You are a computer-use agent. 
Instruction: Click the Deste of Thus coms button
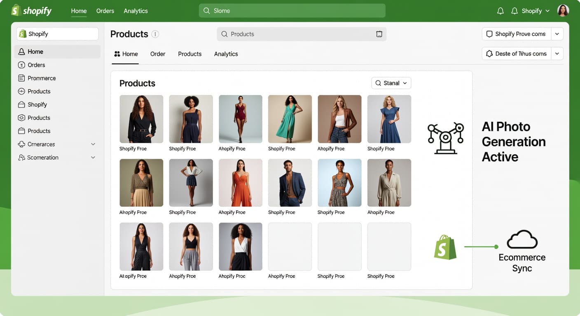pyautogui.click(x=517, y=54)
